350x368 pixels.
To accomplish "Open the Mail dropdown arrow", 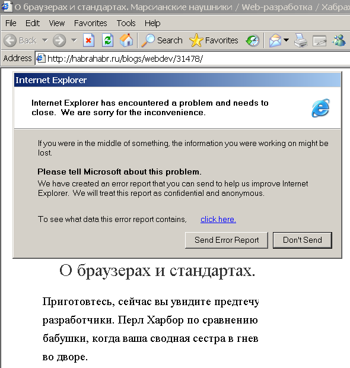I will pos(286,40).
